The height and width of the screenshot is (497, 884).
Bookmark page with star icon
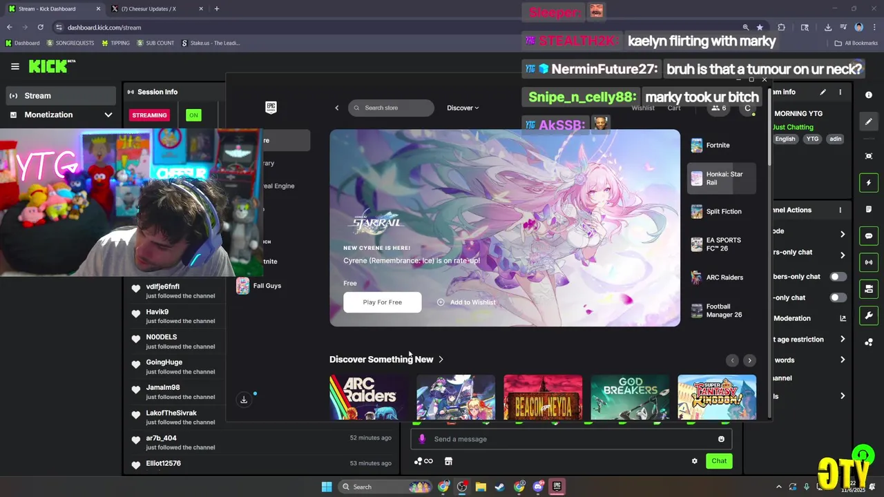pos(760,28)
